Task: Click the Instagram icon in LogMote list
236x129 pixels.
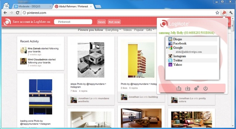Action: (x=170, y=56)
